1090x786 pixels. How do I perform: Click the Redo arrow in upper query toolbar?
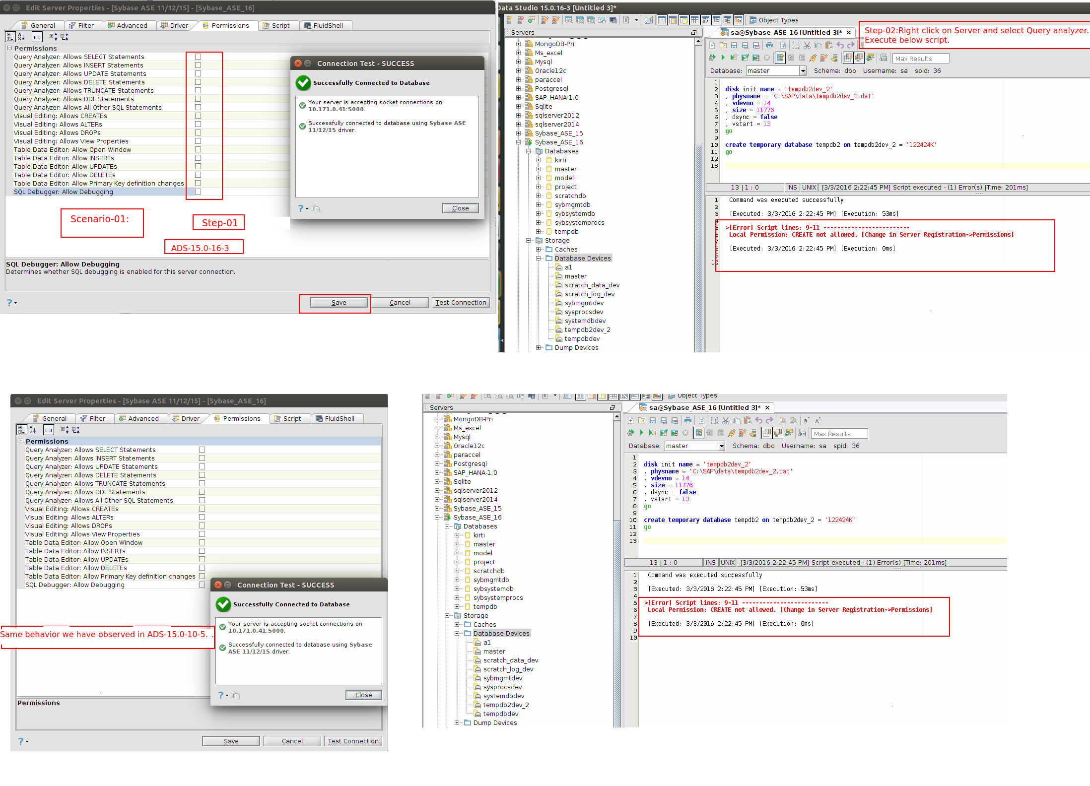(x=851, y=45)
